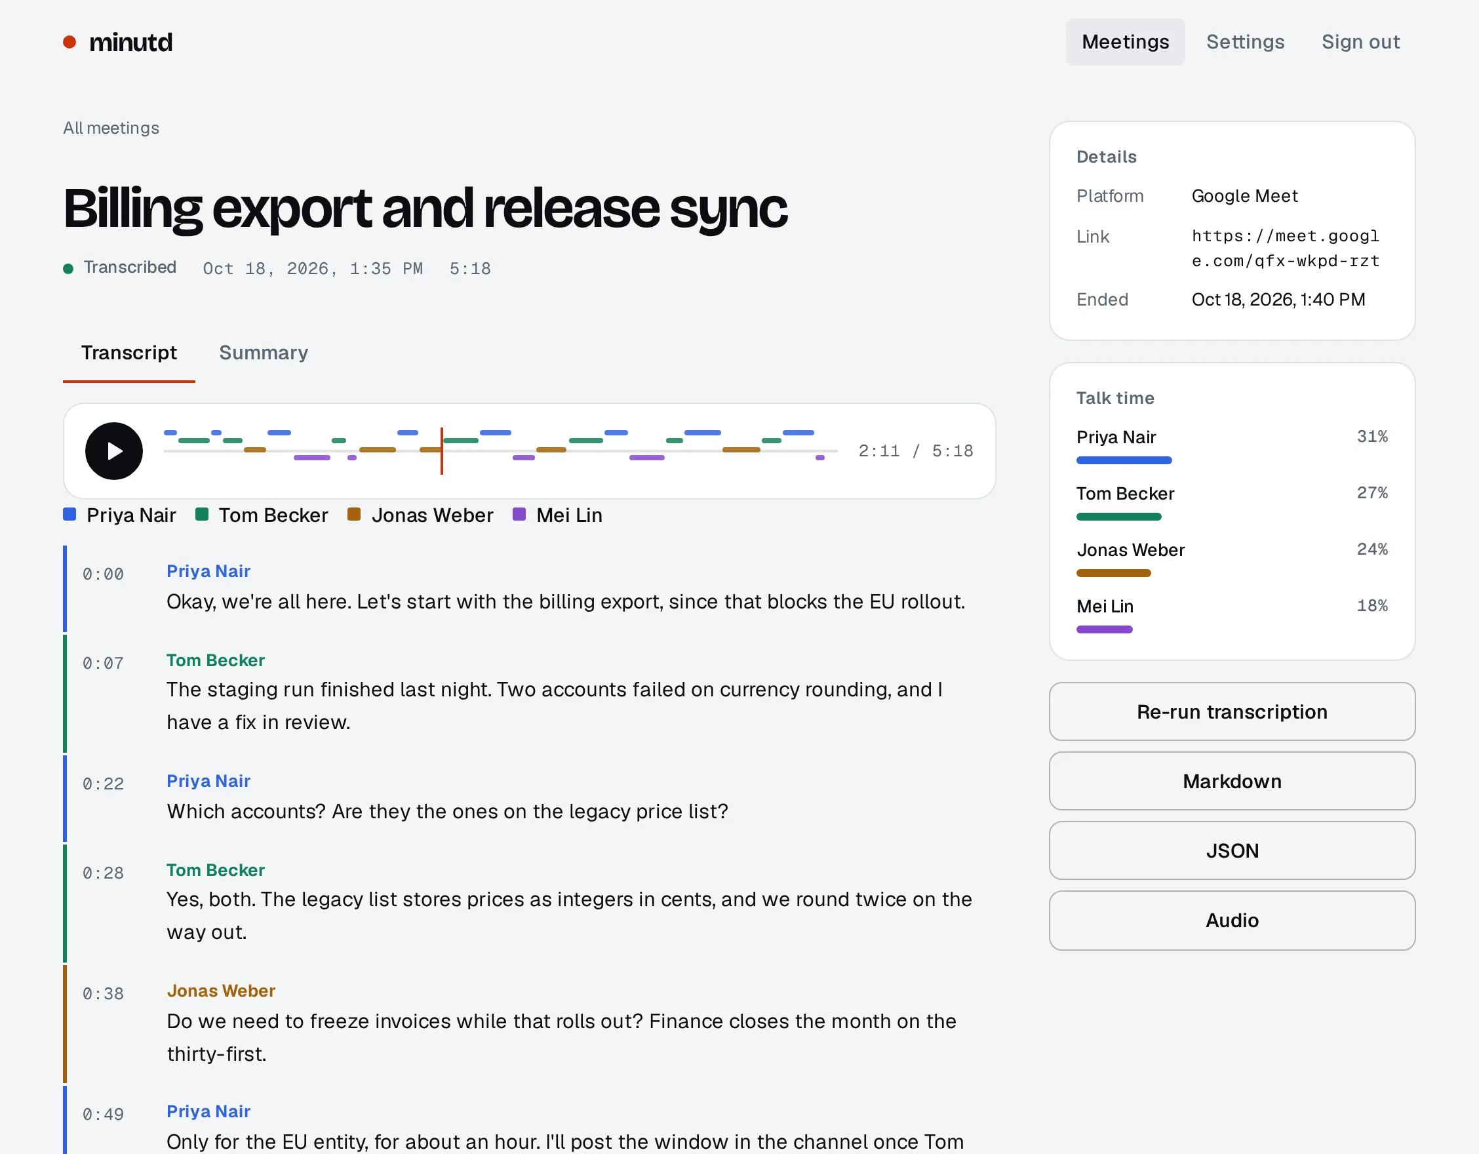Jump to the 0:38 transcript timestamp

tap(103, 994)
